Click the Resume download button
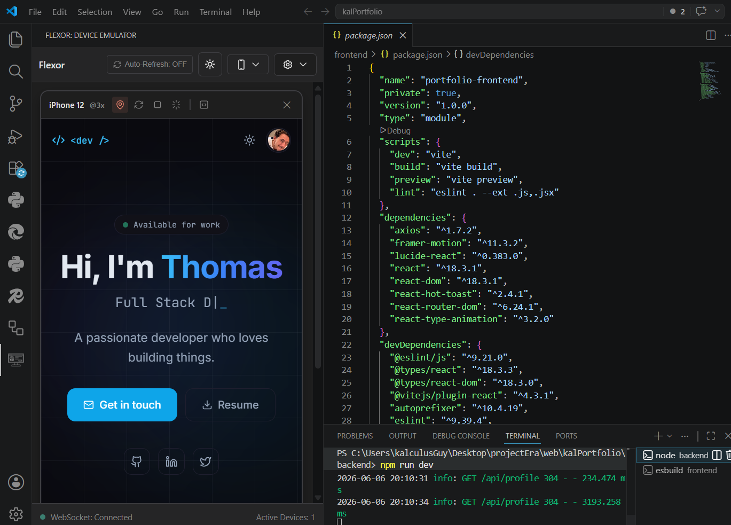The height and width of the screenshot is (525, 731). 230,405
